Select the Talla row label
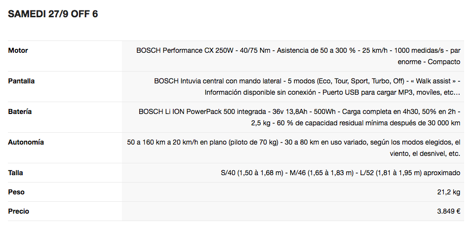Viewport: 471px width, 225px height. pyautogui.click(x=15, y=173)
